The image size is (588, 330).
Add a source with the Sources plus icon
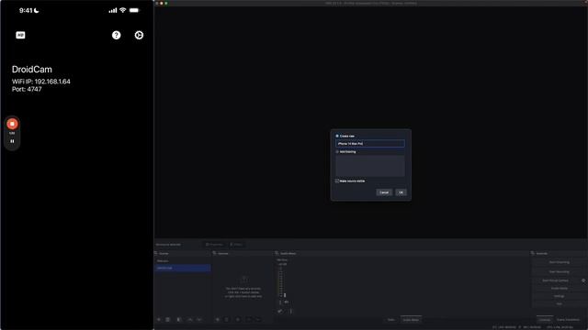(x=217, y=320)
